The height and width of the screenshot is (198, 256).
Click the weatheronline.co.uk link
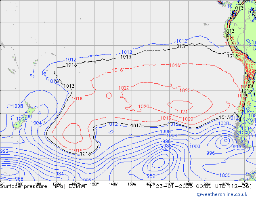point(222,194)
